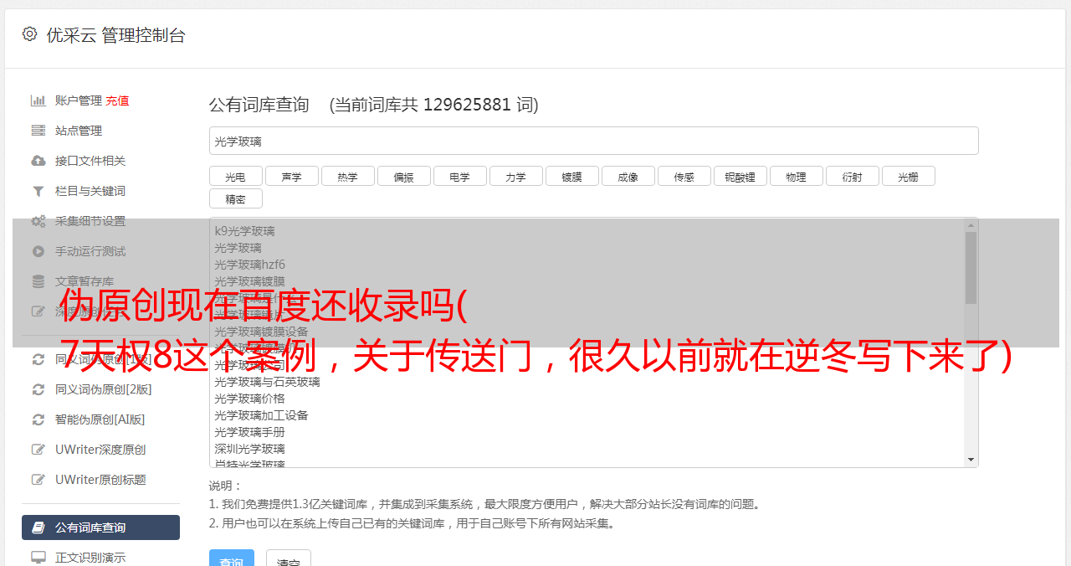Open UWriter原创标题 in the sidebar
The height and width of the screenshot is (566, 1071).
100,480
